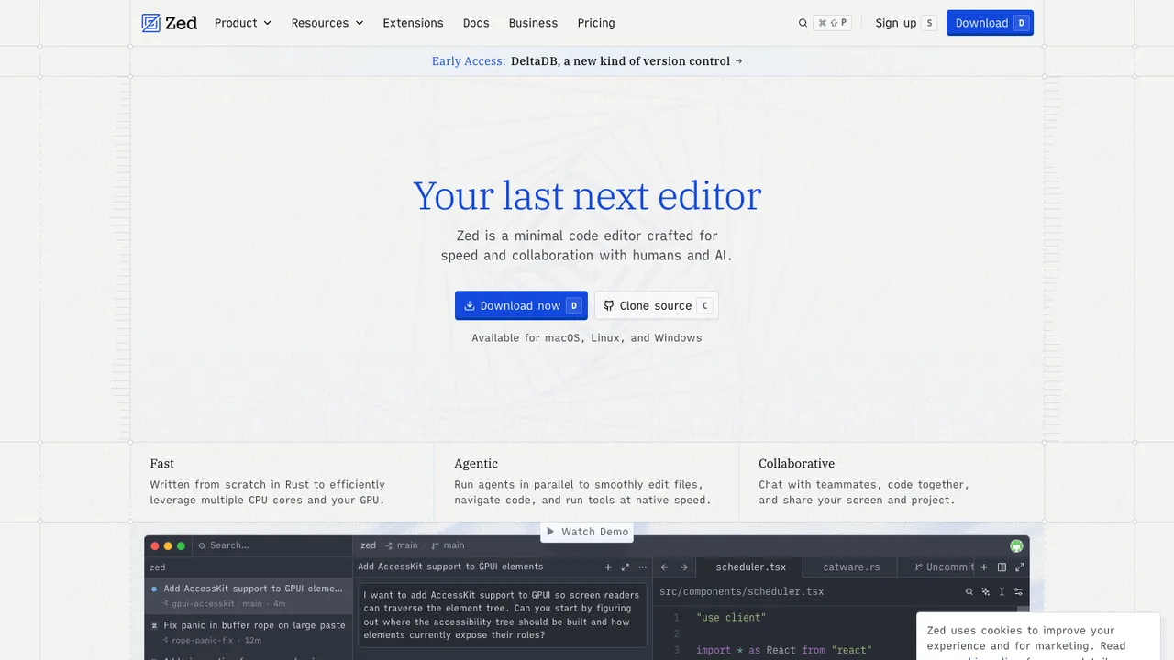This screenshot has width=1174, height=660.
Task: Click the "use client" code line
Action: click(731, 618)
